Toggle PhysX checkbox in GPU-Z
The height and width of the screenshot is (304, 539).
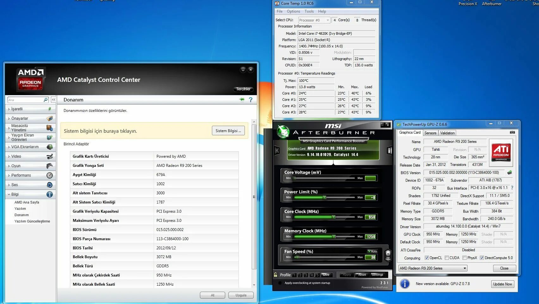464,258
